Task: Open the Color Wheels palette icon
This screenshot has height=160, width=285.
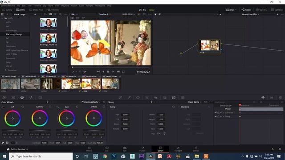Action: click(22, 97)
